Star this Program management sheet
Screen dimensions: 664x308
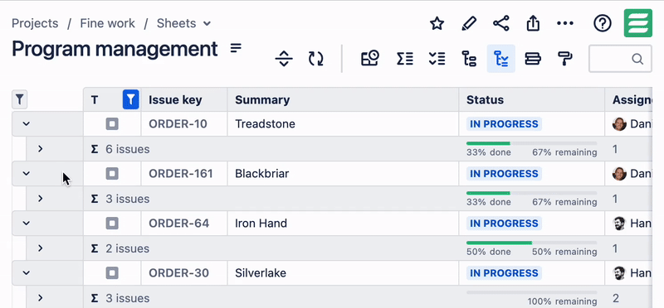(437, 24)
